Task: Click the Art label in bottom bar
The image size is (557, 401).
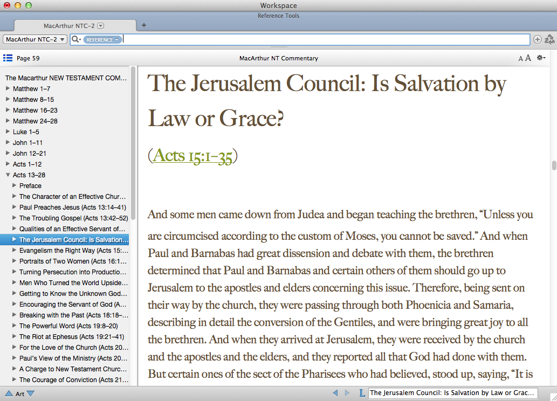Action: [x=20, y=393]
